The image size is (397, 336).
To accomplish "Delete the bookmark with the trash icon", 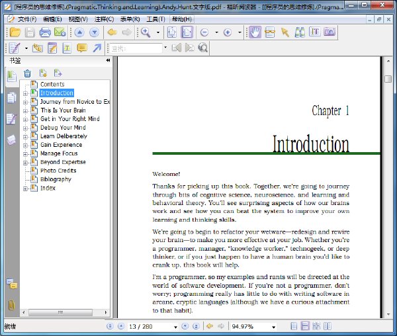I will 27,73.
